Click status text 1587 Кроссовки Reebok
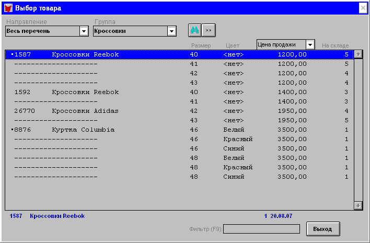 47,216
